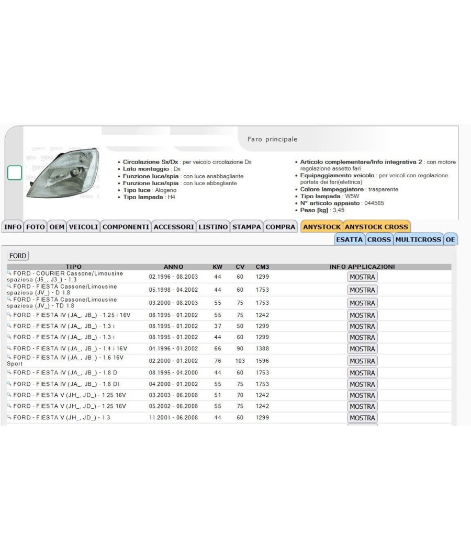Screen dimensions: 471x549
Task: Select the ANYSTOCK tab
Action: click(322, 227)
